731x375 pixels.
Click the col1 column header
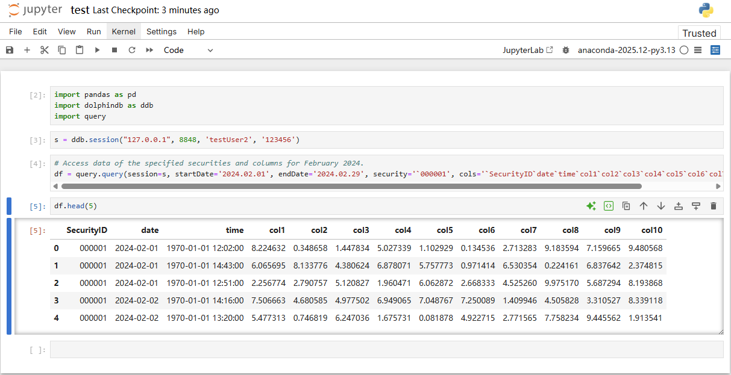[277, 230]
